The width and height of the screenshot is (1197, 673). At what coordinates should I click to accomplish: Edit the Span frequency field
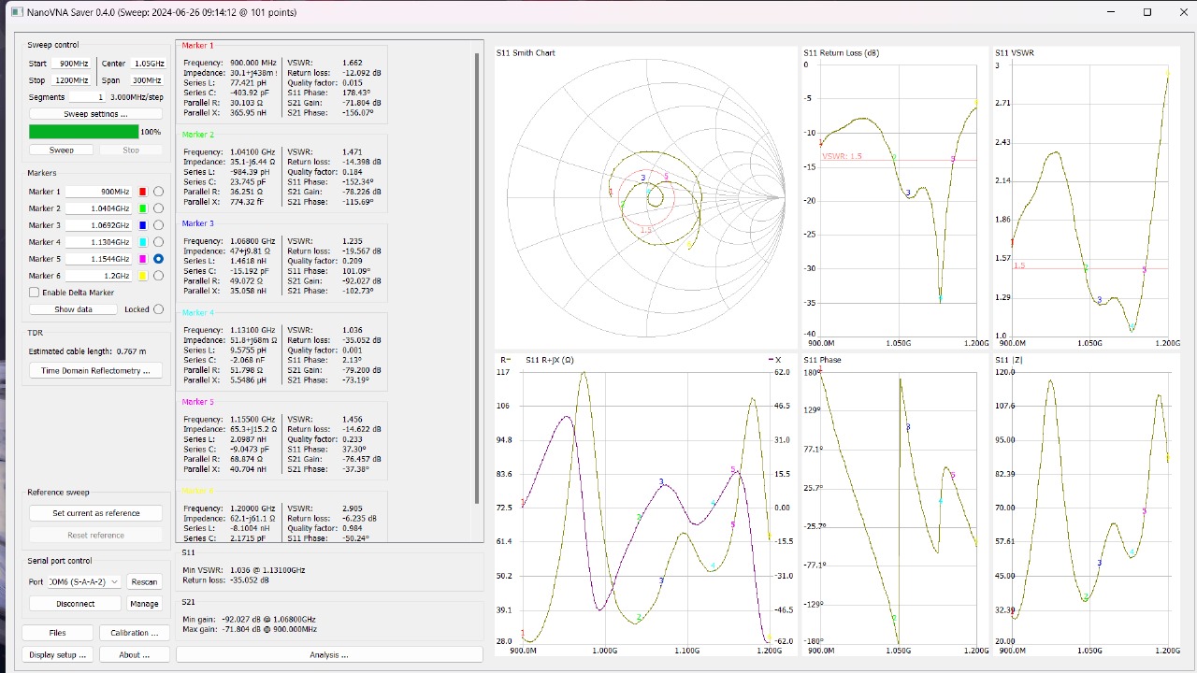click(x=148, y=80)
